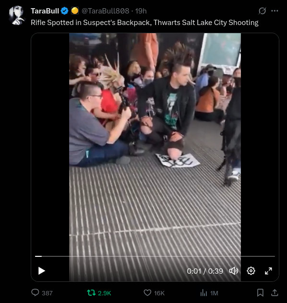Open the three-dot more options menu
The height and width of the screenshot is (303, 287).
point(275,11)
